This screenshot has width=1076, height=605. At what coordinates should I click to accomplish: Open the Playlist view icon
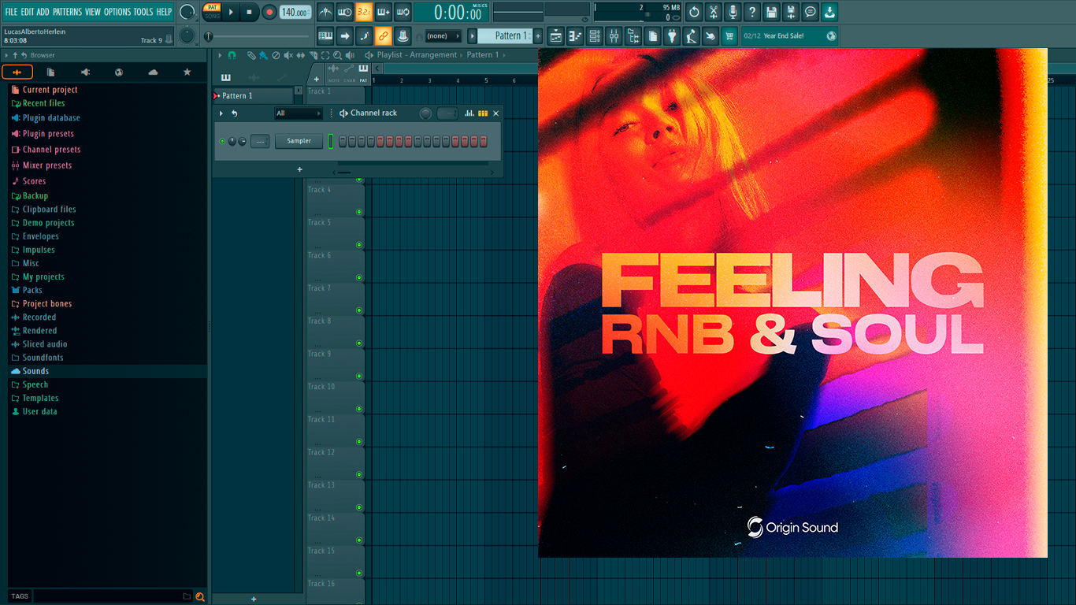coord(556,35)
